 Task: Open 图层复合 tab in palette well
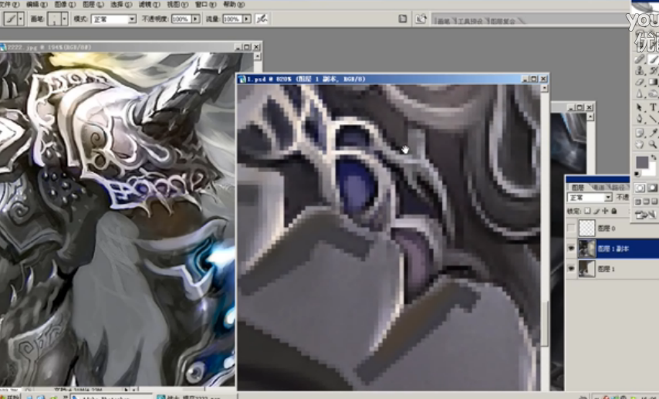pyautogui.click(x=502, y=21)
